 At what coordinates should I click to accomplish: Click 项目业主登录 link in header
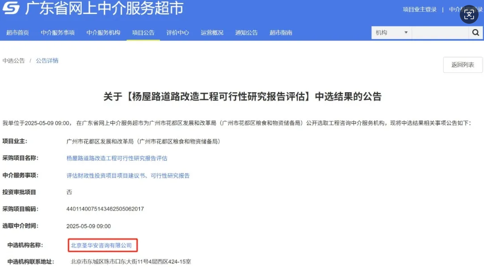click(x=420, y=9)
